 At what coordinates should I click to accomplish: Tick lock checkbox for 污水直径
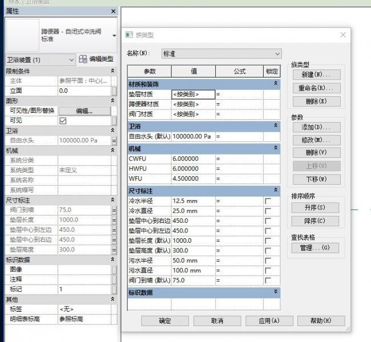pos(268,270)
